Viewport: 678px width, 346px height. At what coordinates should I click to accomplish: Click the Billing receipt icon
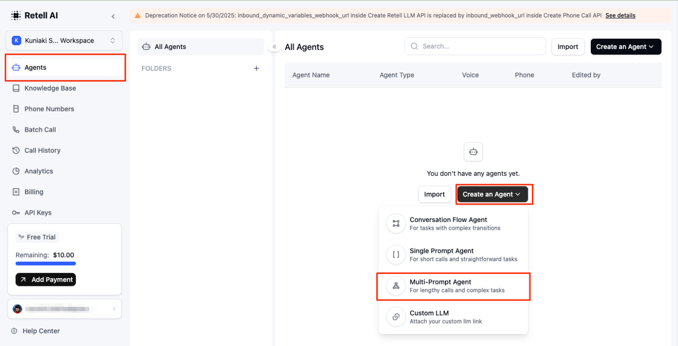[x=16, y=192]
